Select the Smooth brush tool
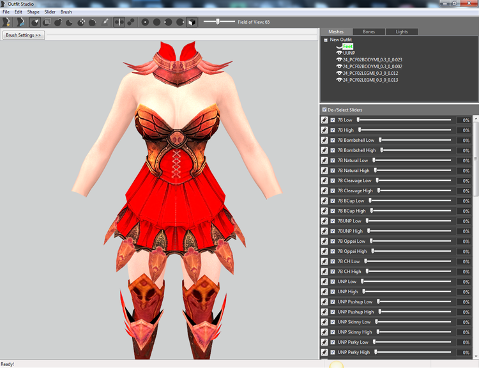The image size is (479, 368). point(93,22)
